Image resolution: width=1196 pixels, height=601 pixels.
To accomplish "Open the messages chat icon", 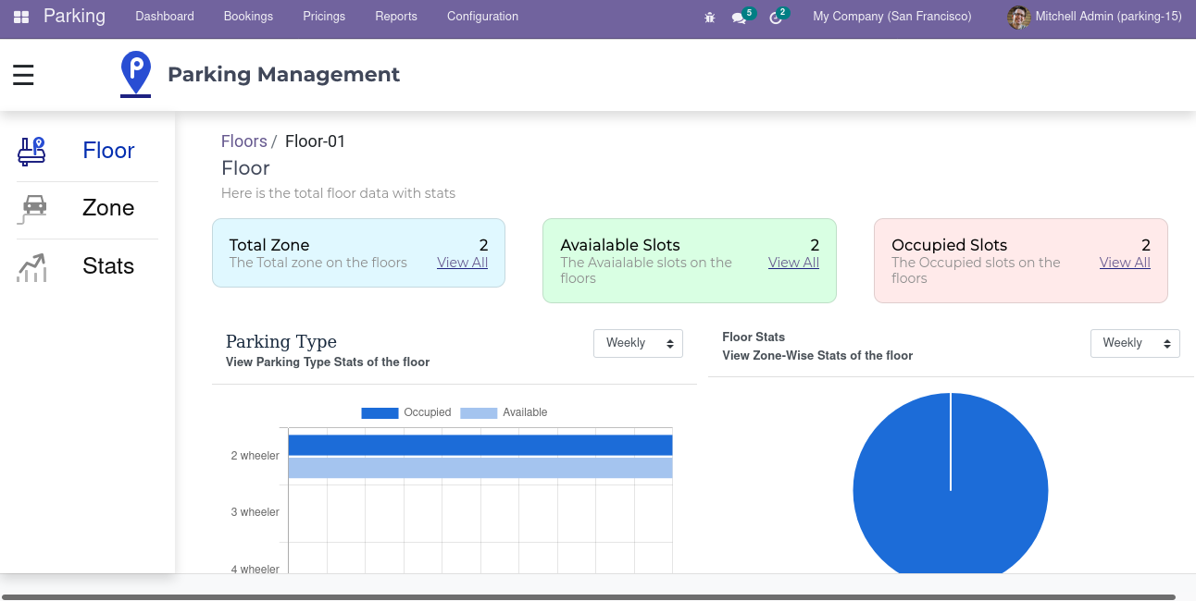I will click(739, 17).
